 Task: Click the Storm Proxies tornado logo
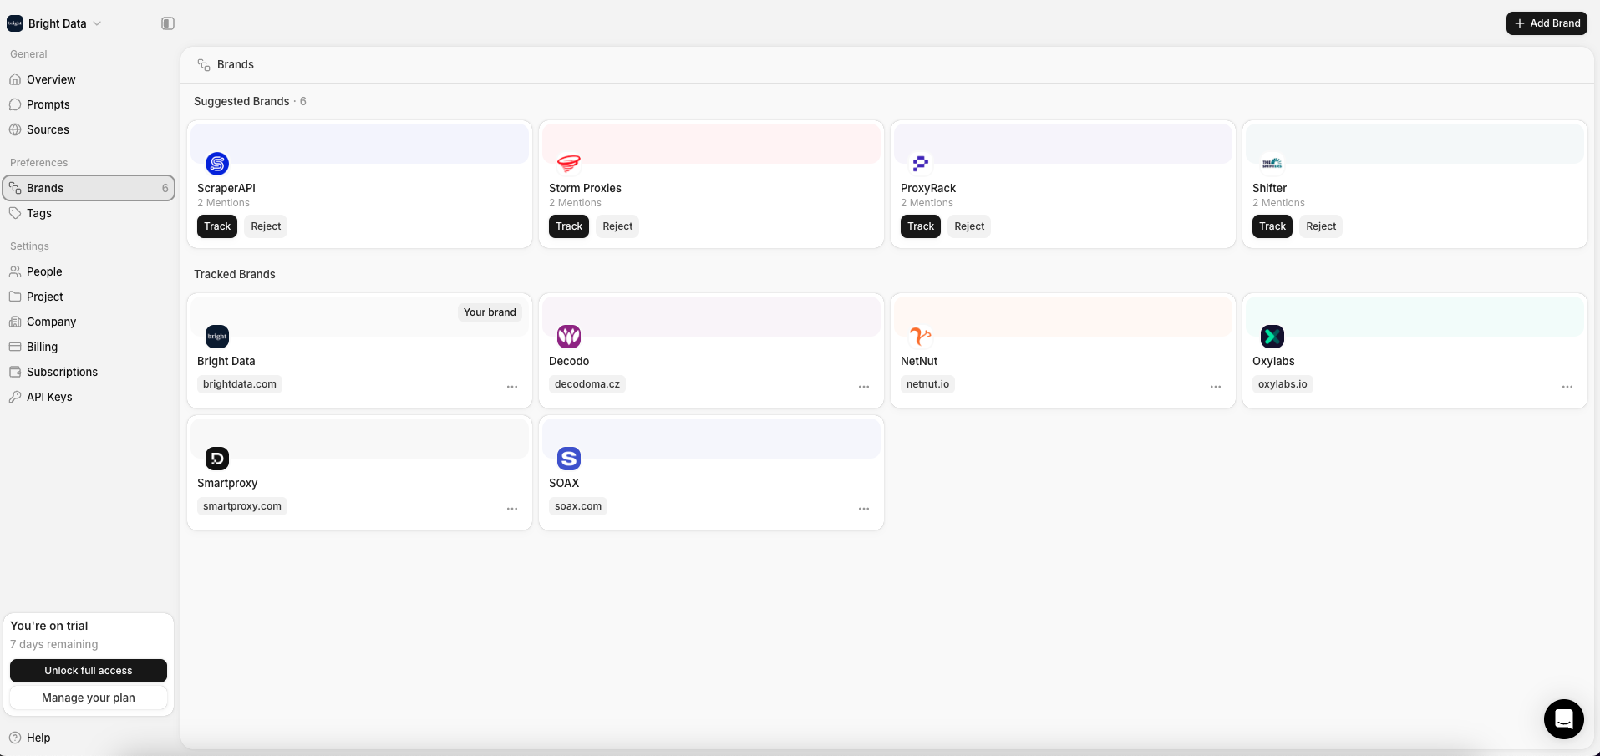coord(569,164)
